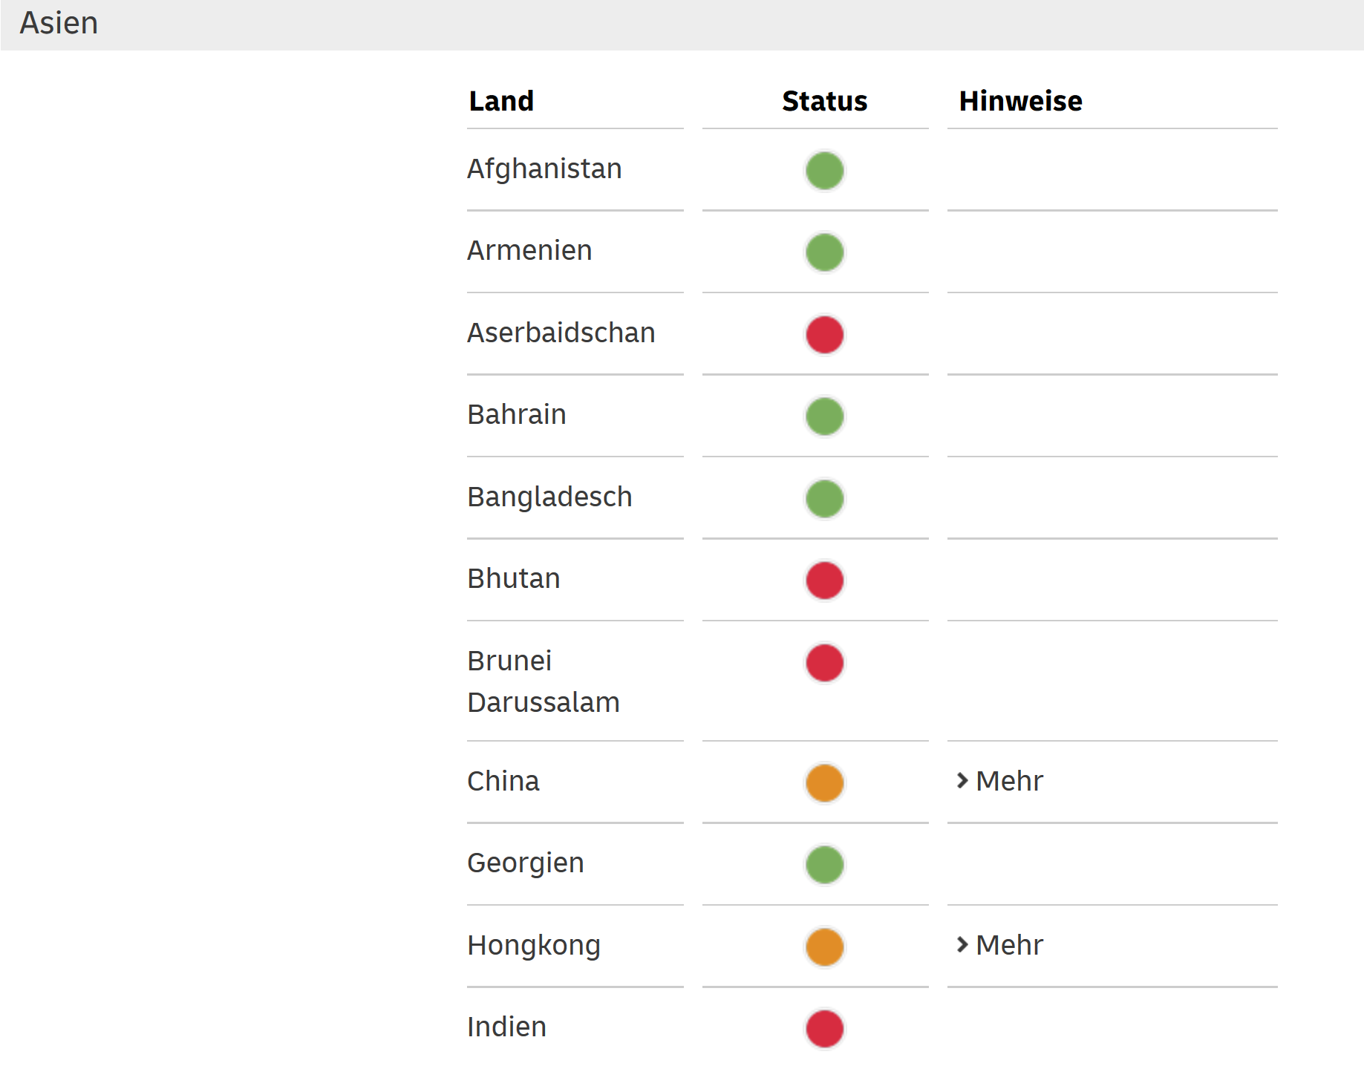Click Brunei Darussalam's red status dot
Viewport: 1364px width, 1066px height.
824,663
